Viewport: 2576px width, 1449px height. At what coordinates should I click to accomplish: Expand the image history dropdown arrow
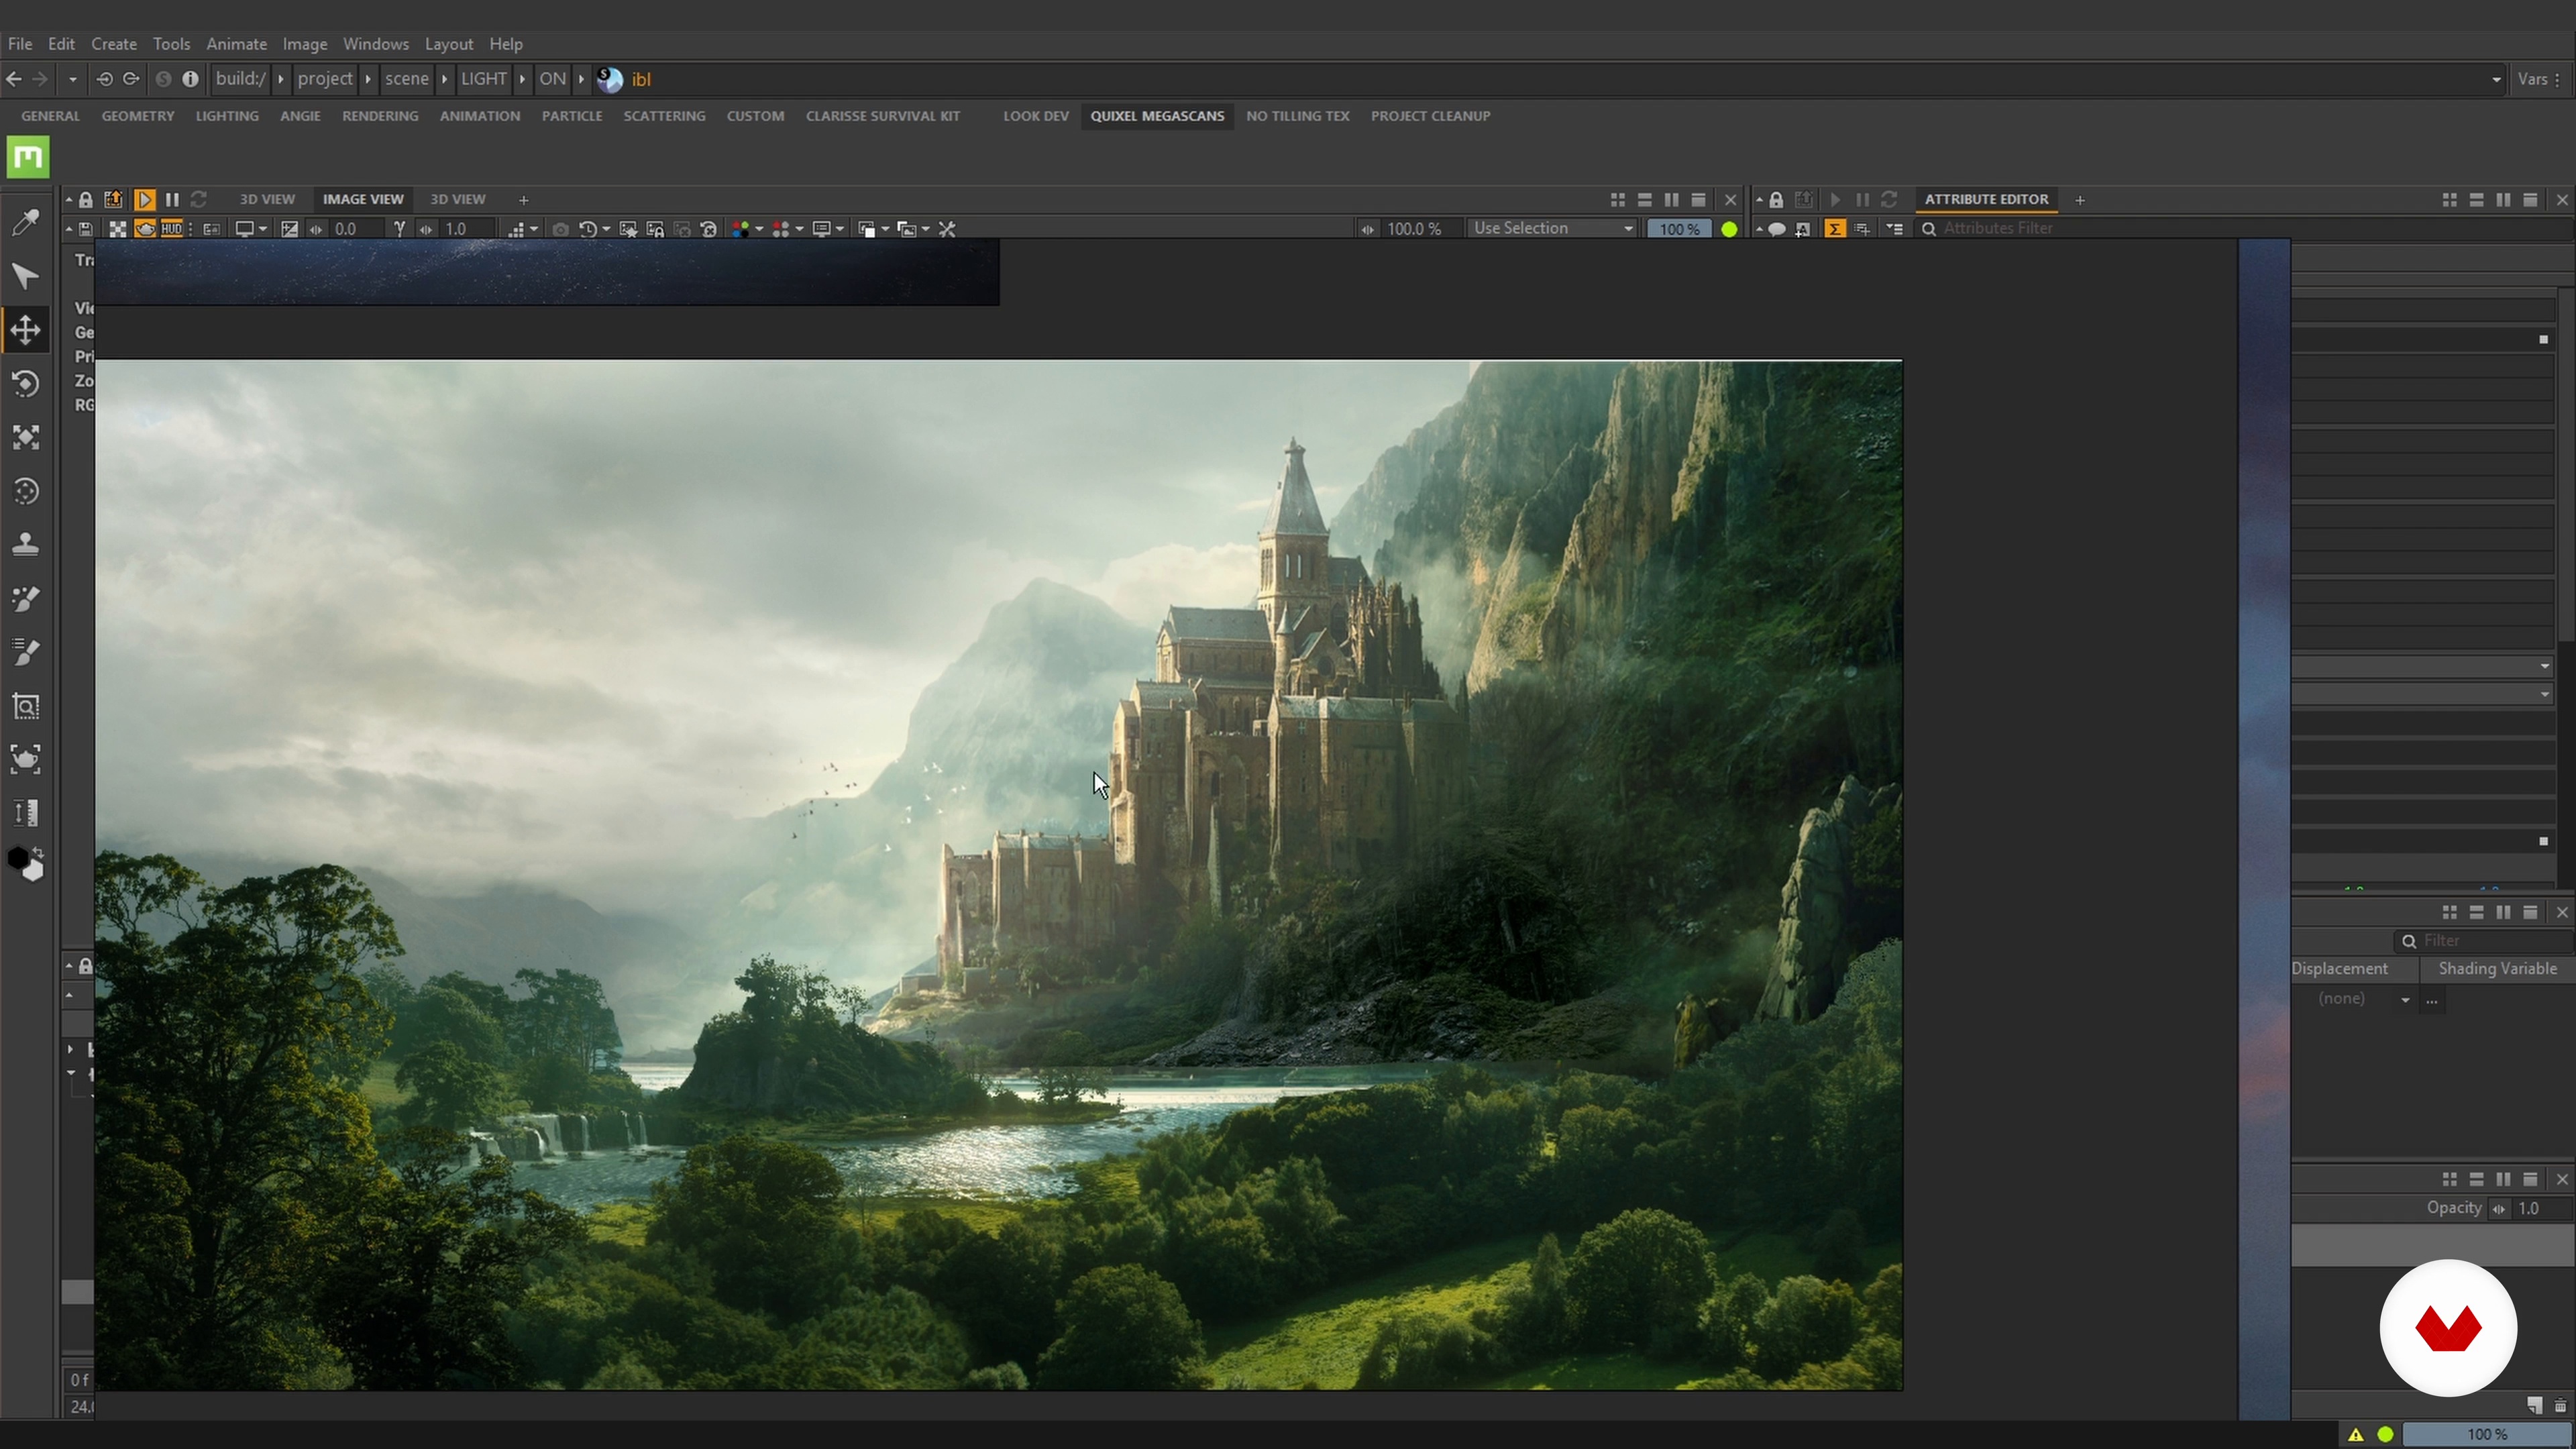(606, 229)
